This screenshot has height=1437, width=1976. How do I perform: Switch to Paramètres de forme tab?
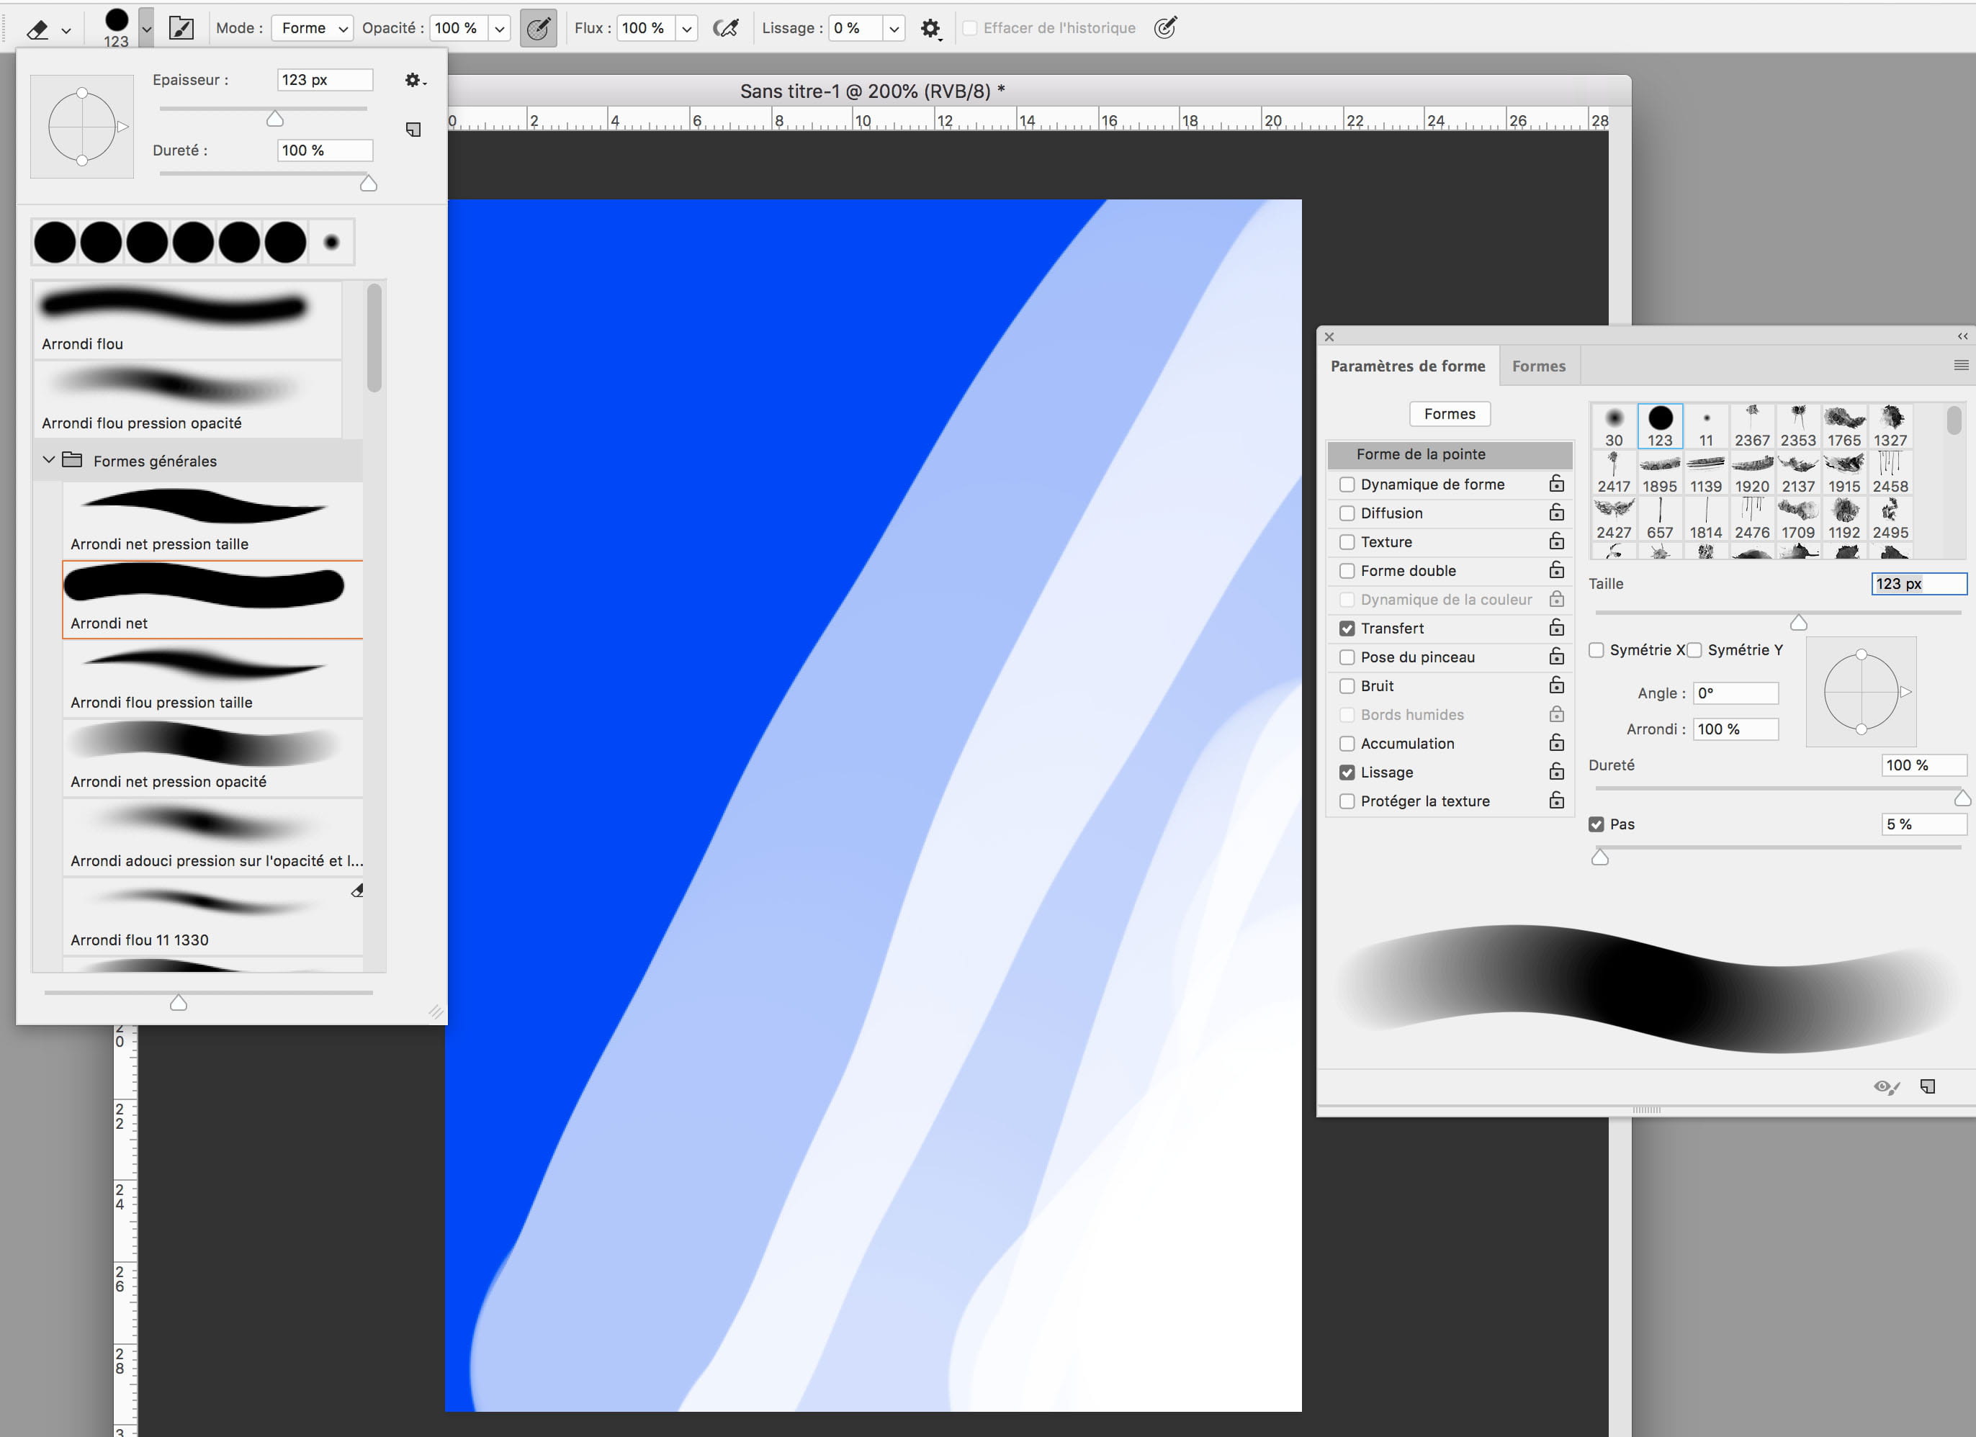coord(1408,366)
